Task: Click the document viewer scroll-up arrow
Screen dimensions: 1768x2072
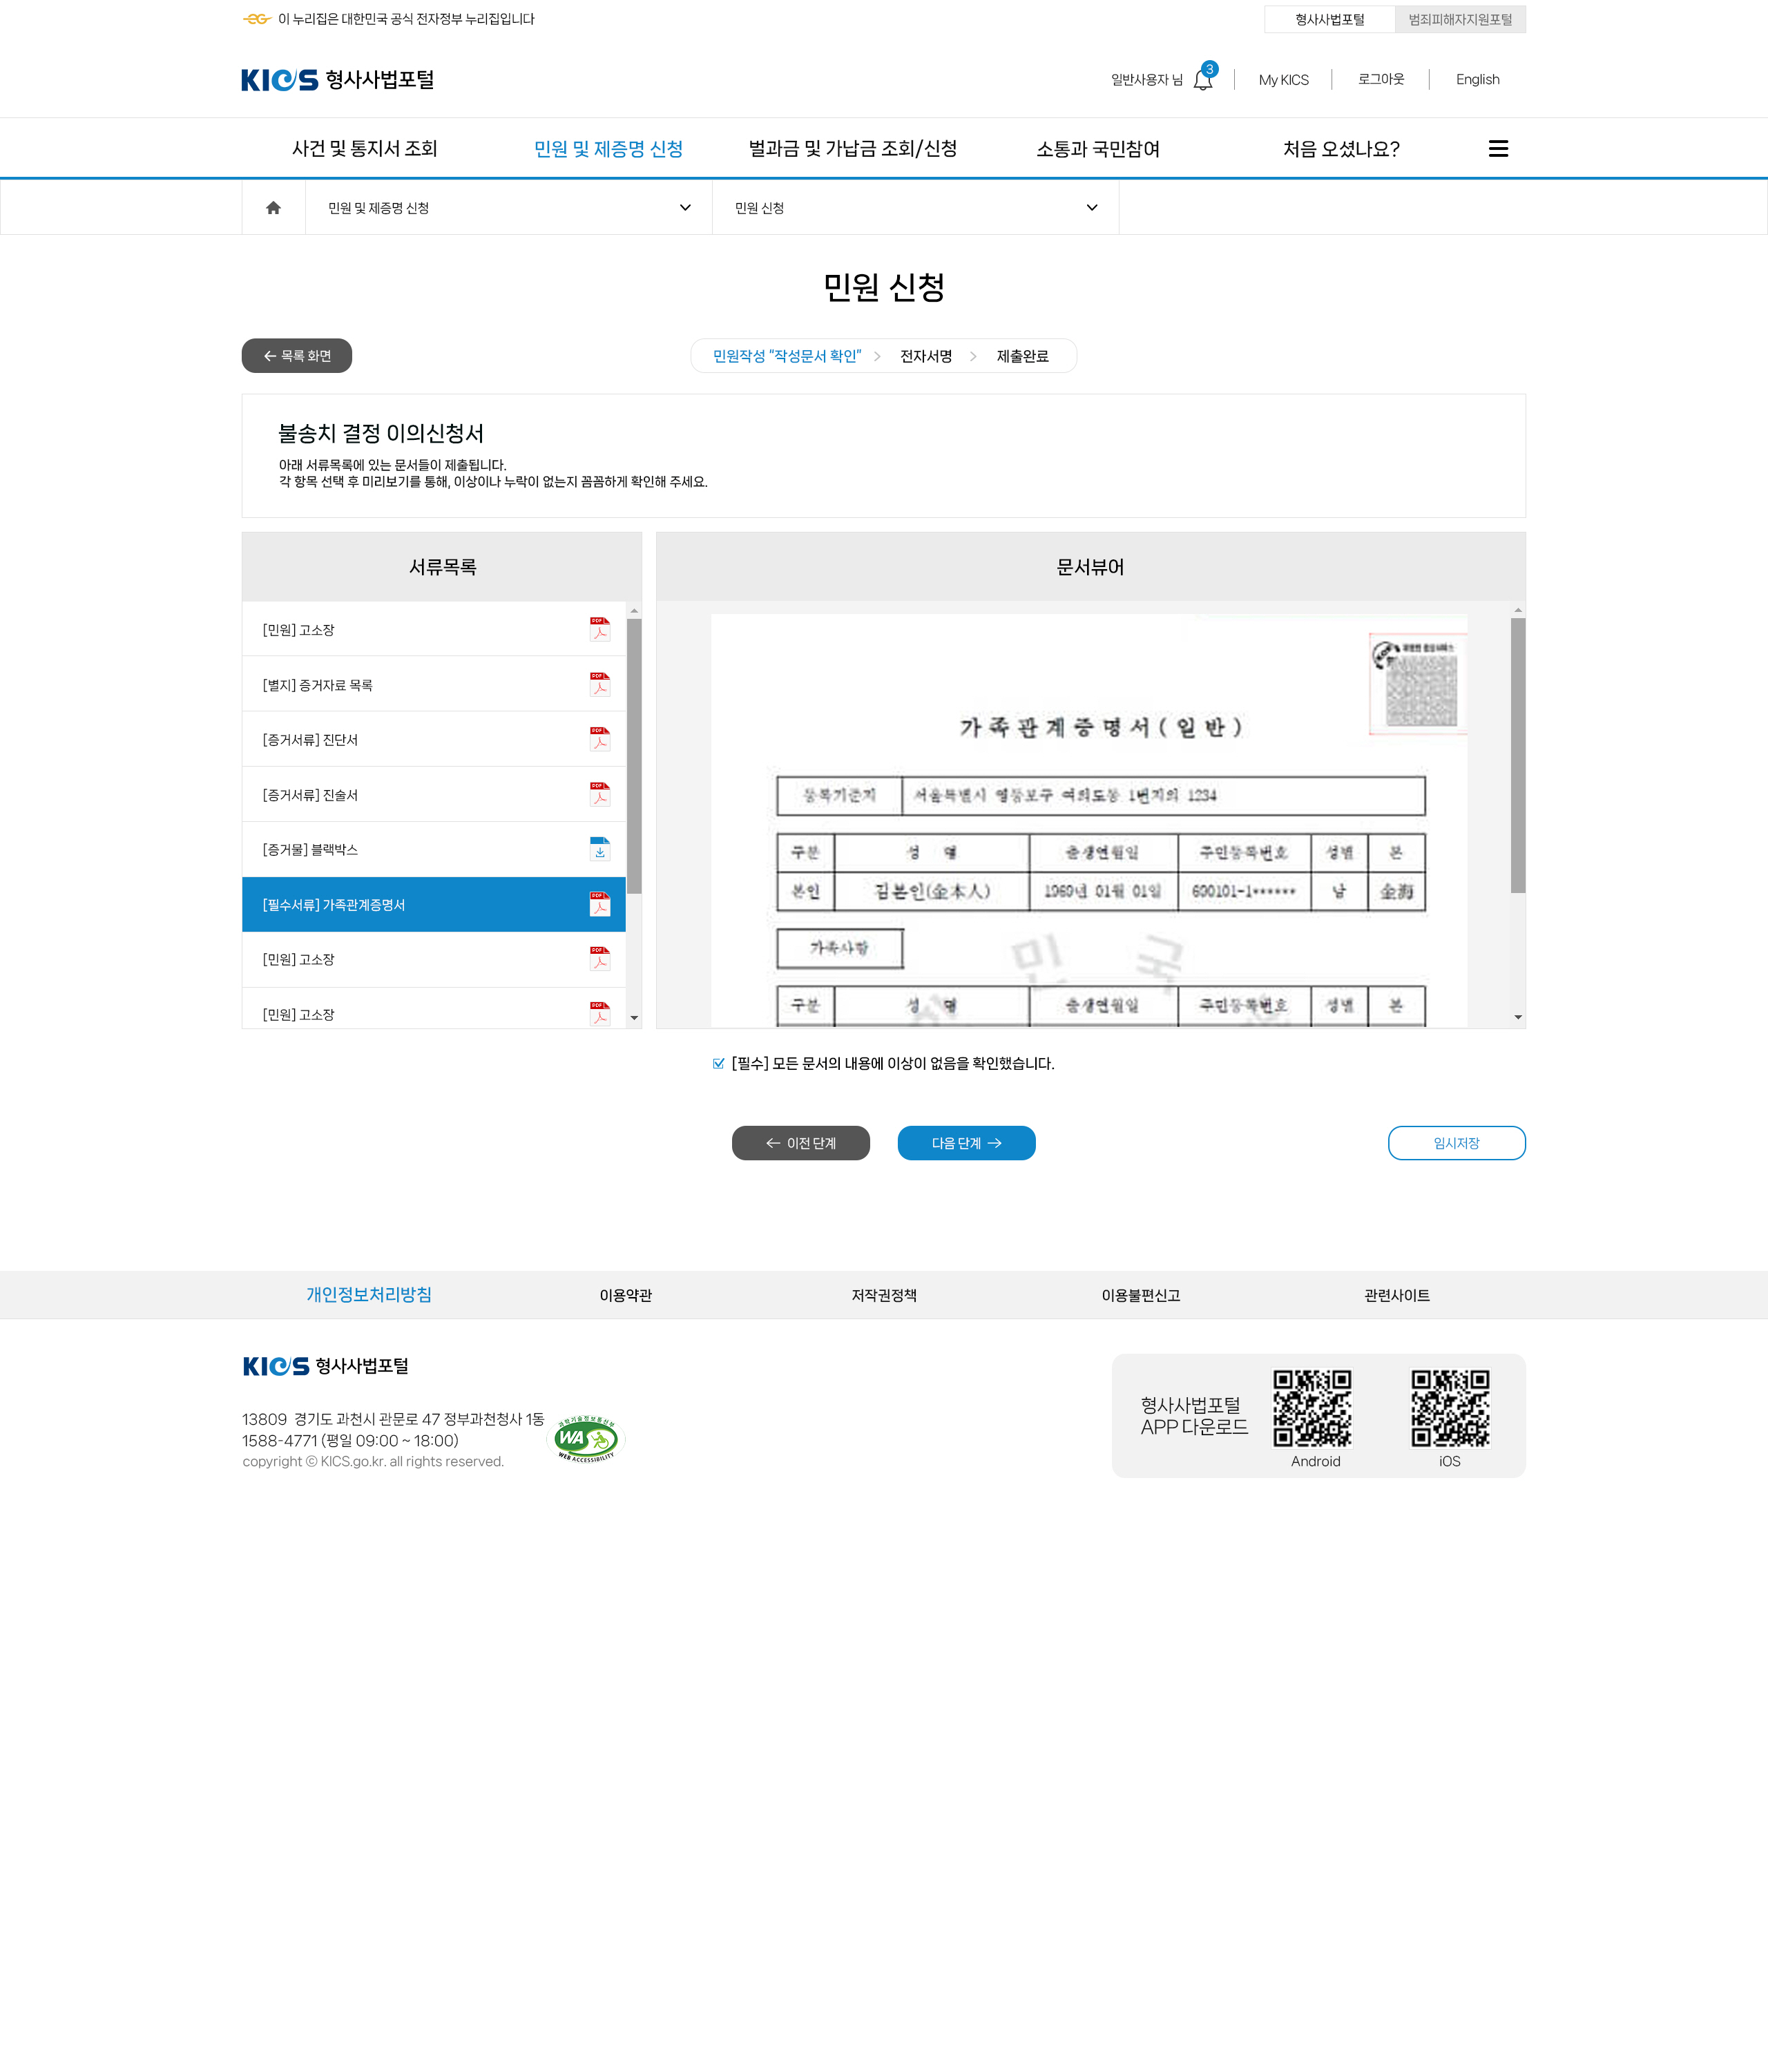Action: 1518,610
